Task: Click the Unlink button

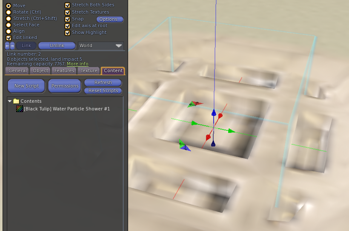Action: (x=57, y=45)
